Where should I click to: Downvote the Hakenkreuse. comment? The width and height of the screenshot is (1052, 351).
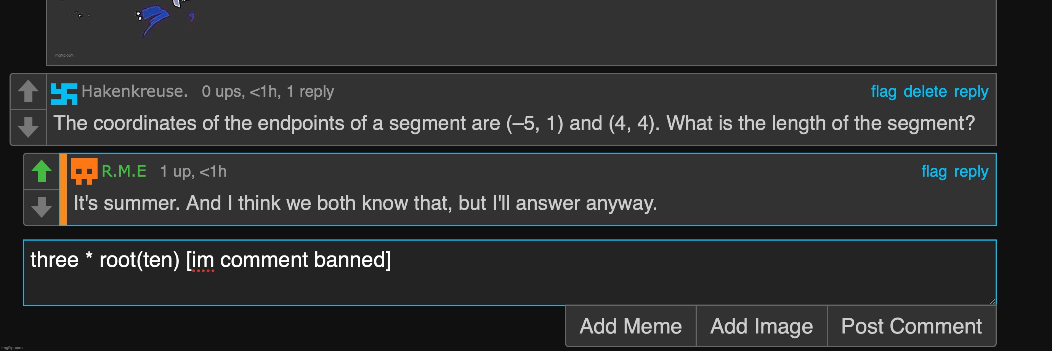(28, 127)
